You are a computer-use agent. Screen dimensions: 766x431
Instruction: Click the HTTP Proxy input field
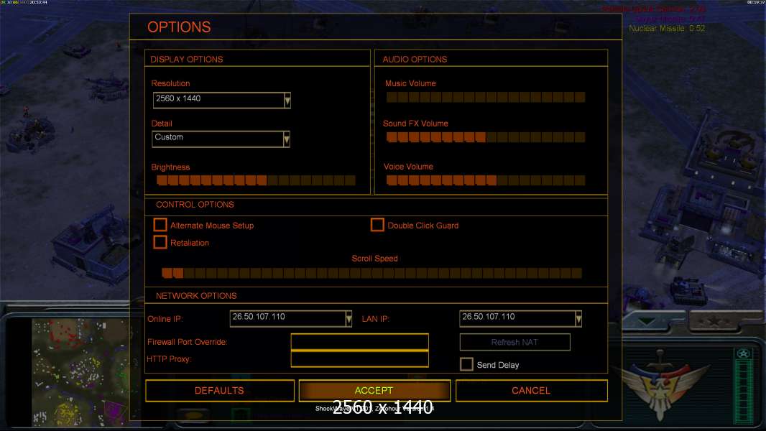click(359, 358)
